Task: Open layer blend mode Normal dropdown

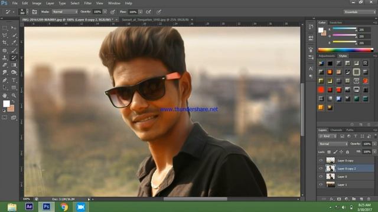Action: coord(333,144)
